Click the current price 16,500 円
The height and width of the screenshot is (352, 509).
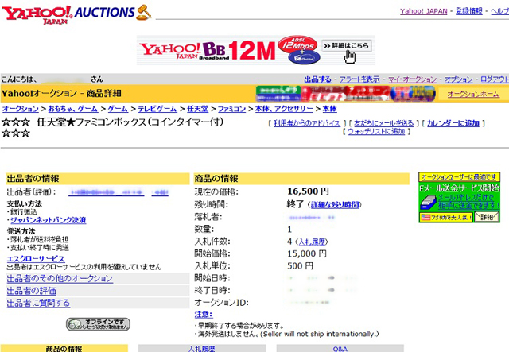[x=308, y=191]
